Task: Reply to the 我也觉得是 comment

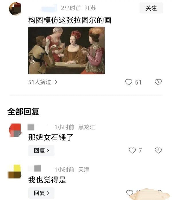Action: point(41,193)
